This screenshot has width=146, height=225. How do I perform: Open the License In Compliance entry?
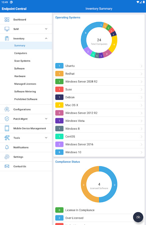coord(99,210)
